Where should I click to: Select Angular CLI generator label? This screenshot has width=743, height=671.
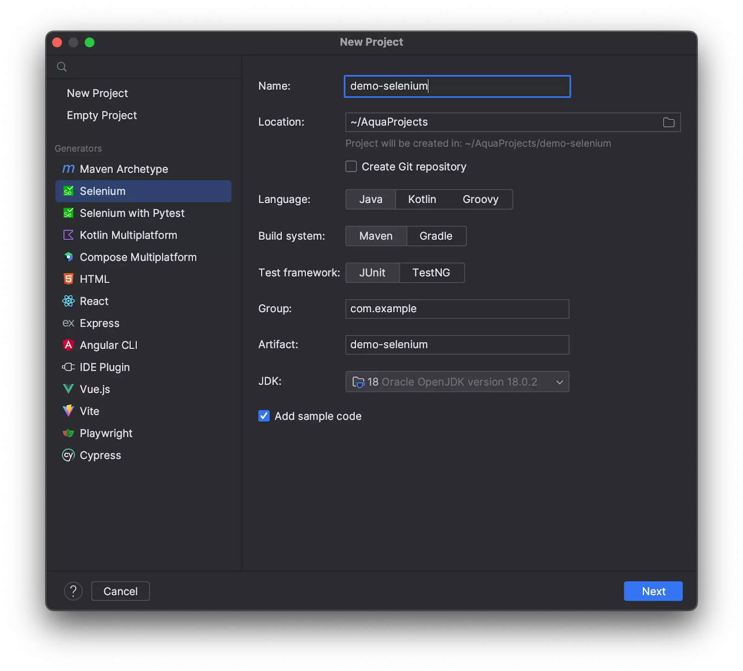(109, 345)
